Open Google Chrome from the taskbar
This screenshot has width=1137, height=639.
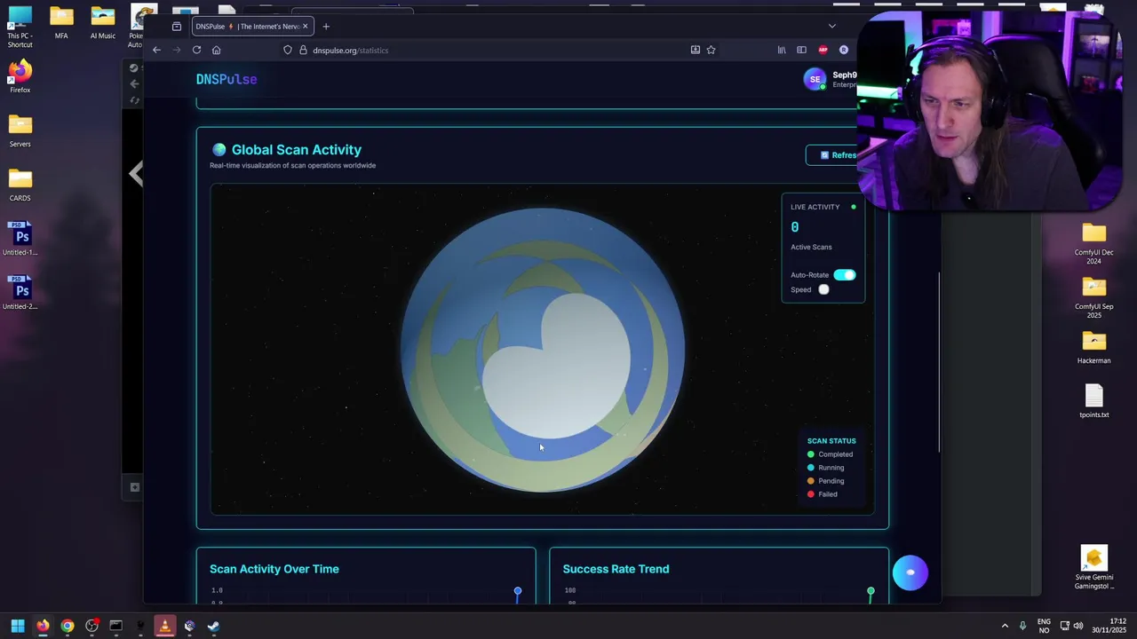coord(68,626)
